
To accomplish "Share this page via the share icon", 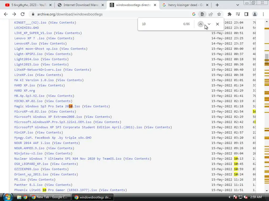I will [211, 14].
